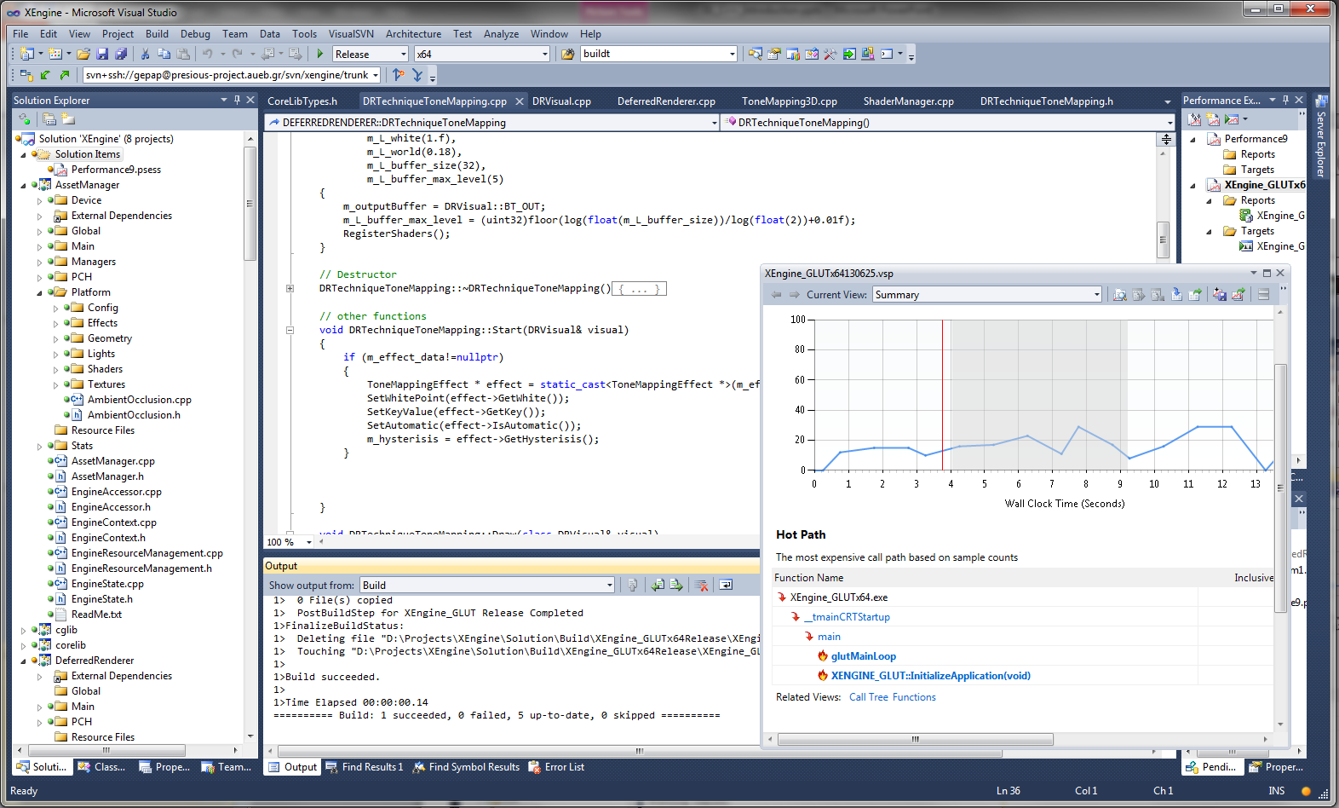The width and height of the screenshot is (1339, 808).
Task: Collapse the Platform folder
Action: (x=39, y=292)
